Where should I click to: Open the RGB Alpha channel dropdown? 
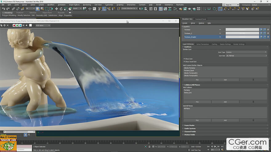click(x=43, y=25)
